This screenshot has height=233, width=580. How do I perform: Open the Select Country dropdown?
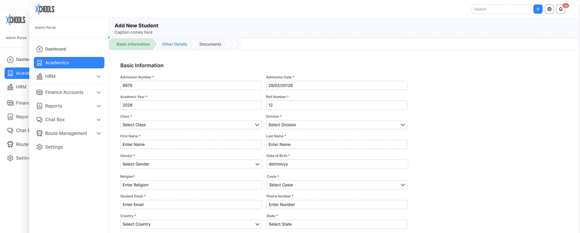[x=191, y=224]
